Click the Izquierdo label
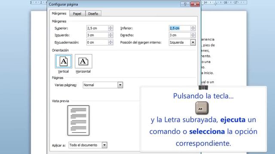The width and height of the screenshot is (275, 154). [62, 35]
